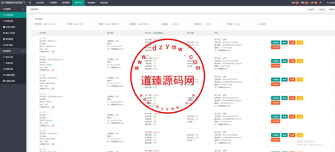Image resolution: width=335 pixels, height=152 pixels.
Task: Click the 添加用户 button
Action: coord(311,9)
